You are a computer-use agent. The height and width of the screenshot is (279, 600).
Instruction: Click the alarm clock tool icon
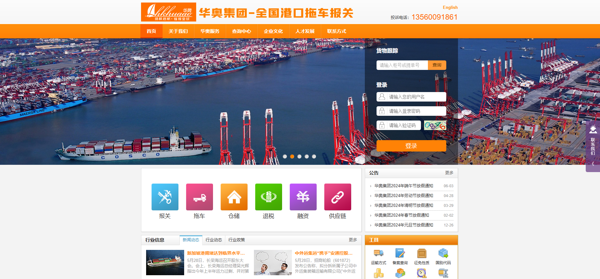pos(422,273)
